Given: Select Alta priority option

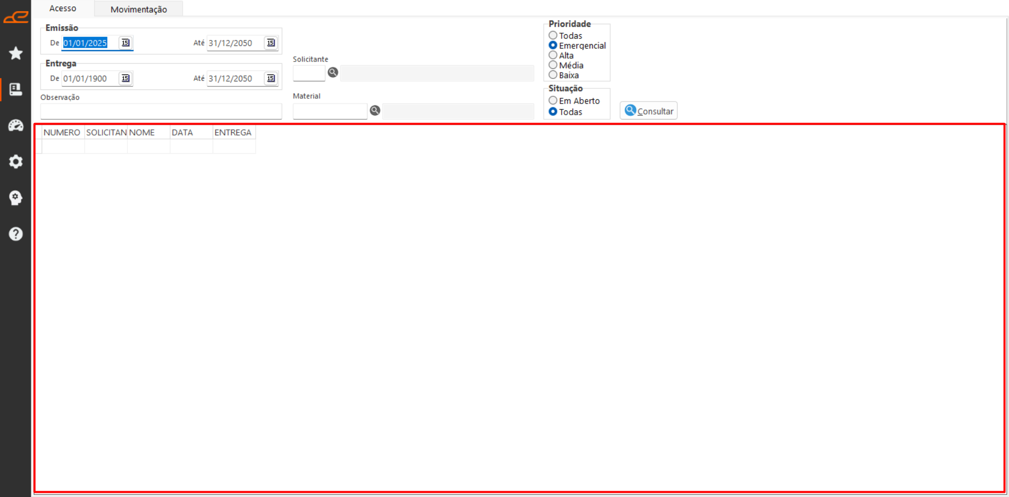Looking at the screenshot, I should tap(553, 55).
